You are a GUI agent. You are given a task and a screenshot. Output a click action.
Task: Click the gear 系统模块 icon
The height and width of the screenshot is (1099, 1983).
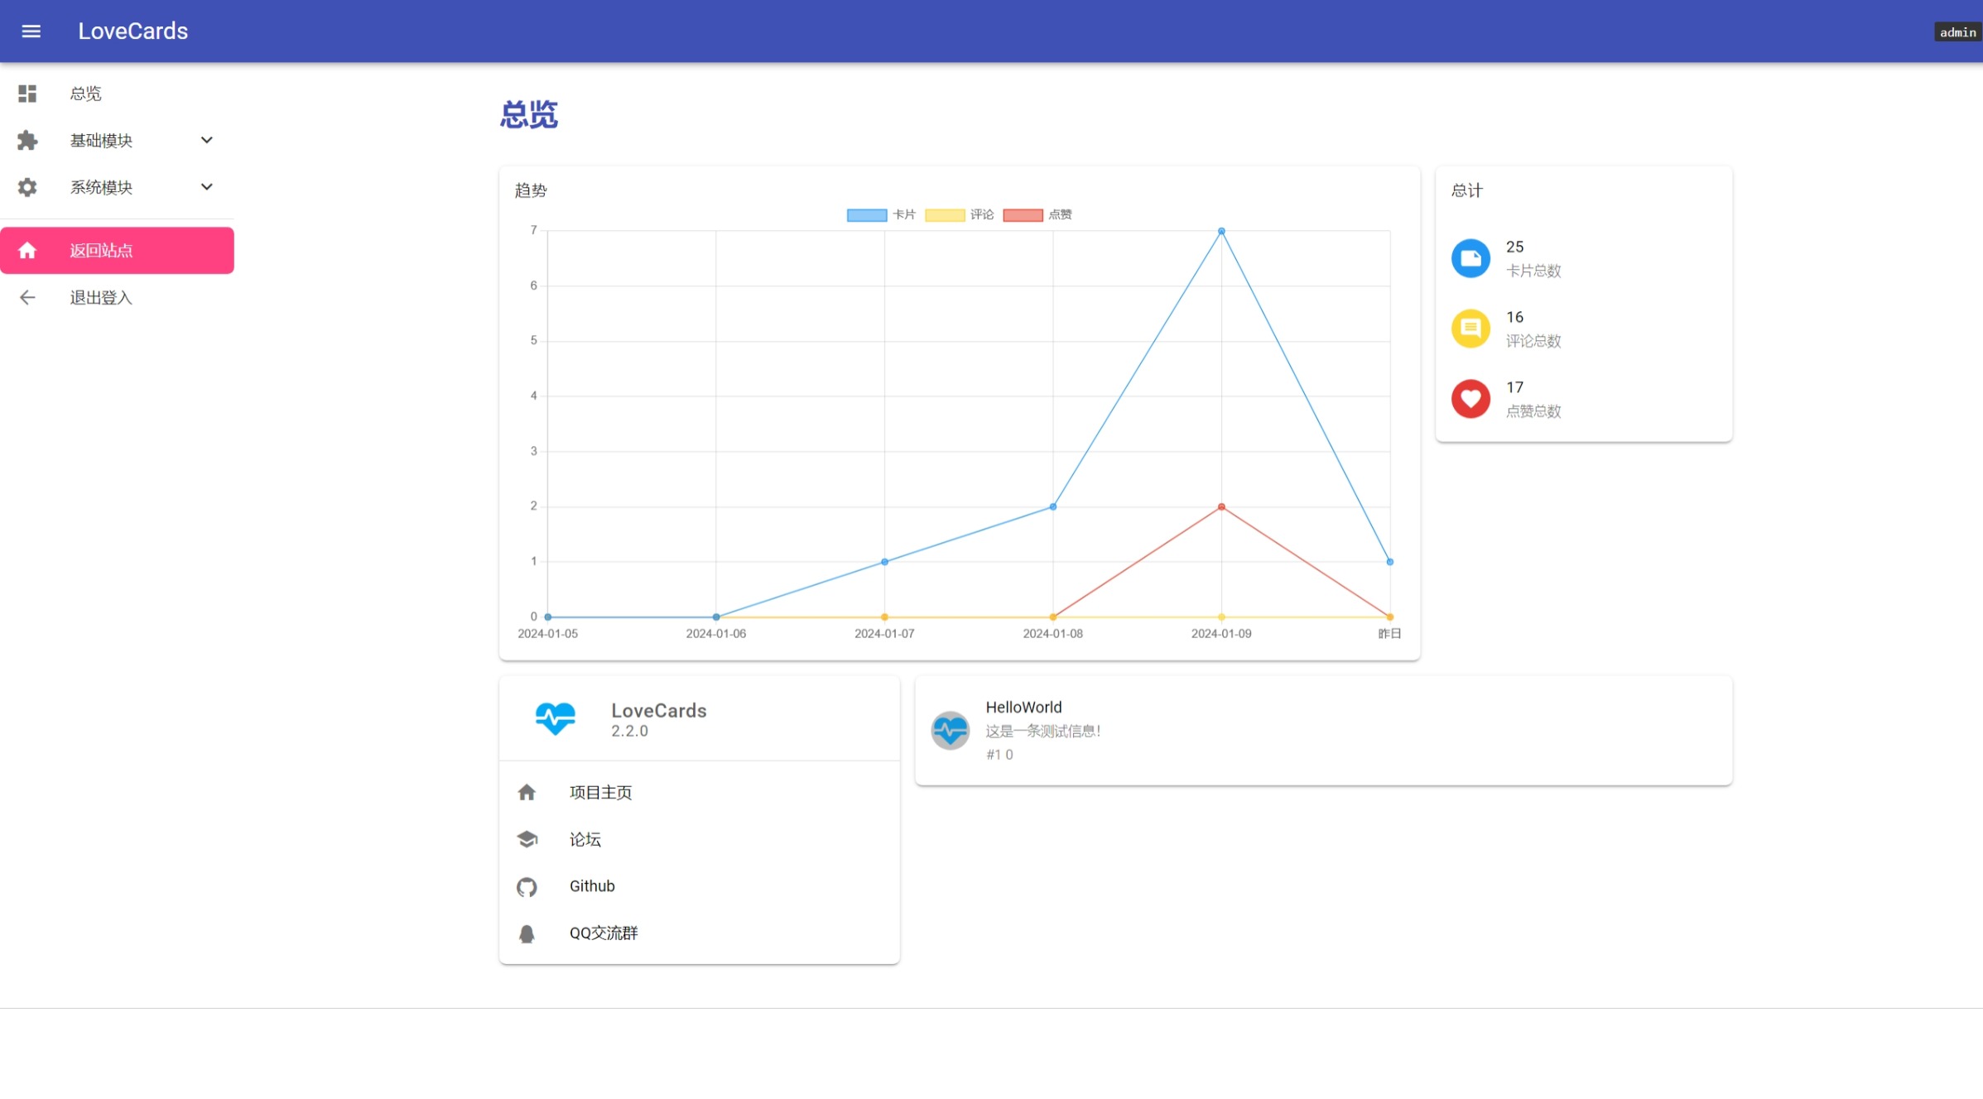(27, 188)
